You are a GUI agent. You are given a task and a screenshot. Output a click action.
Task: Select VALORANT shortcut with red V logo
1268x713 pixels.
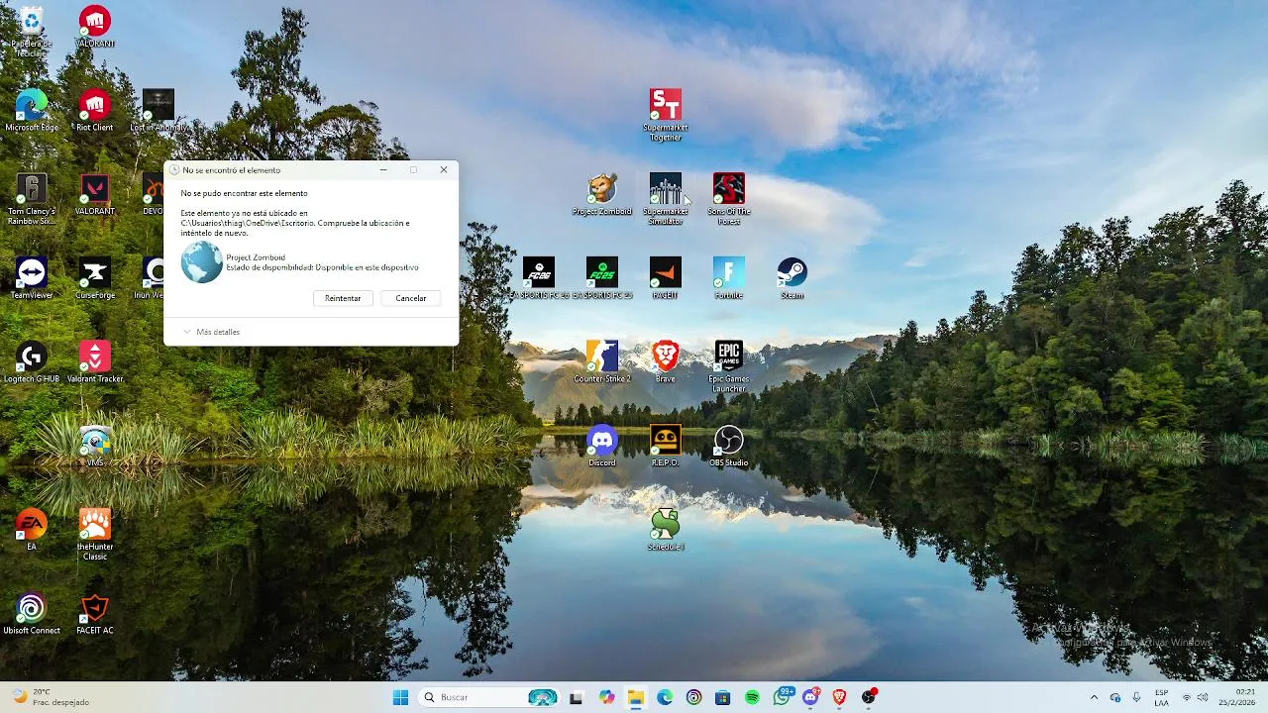95,194
